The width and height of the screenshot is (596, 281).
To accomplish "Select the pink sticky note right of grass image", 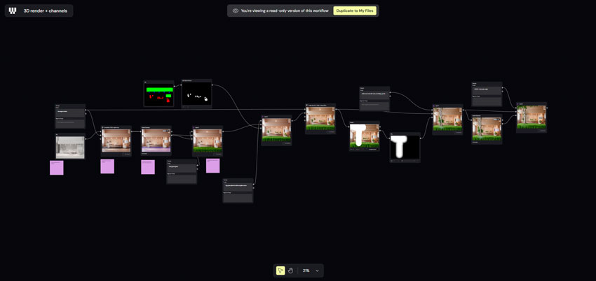I will coord(212,166).
